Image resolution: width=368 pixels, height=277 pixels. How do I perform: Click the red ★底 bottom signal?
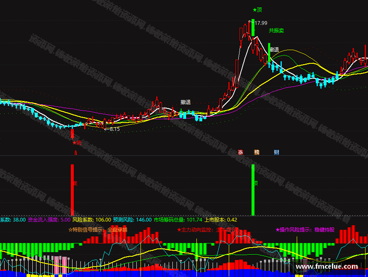[x=77, y=142]
